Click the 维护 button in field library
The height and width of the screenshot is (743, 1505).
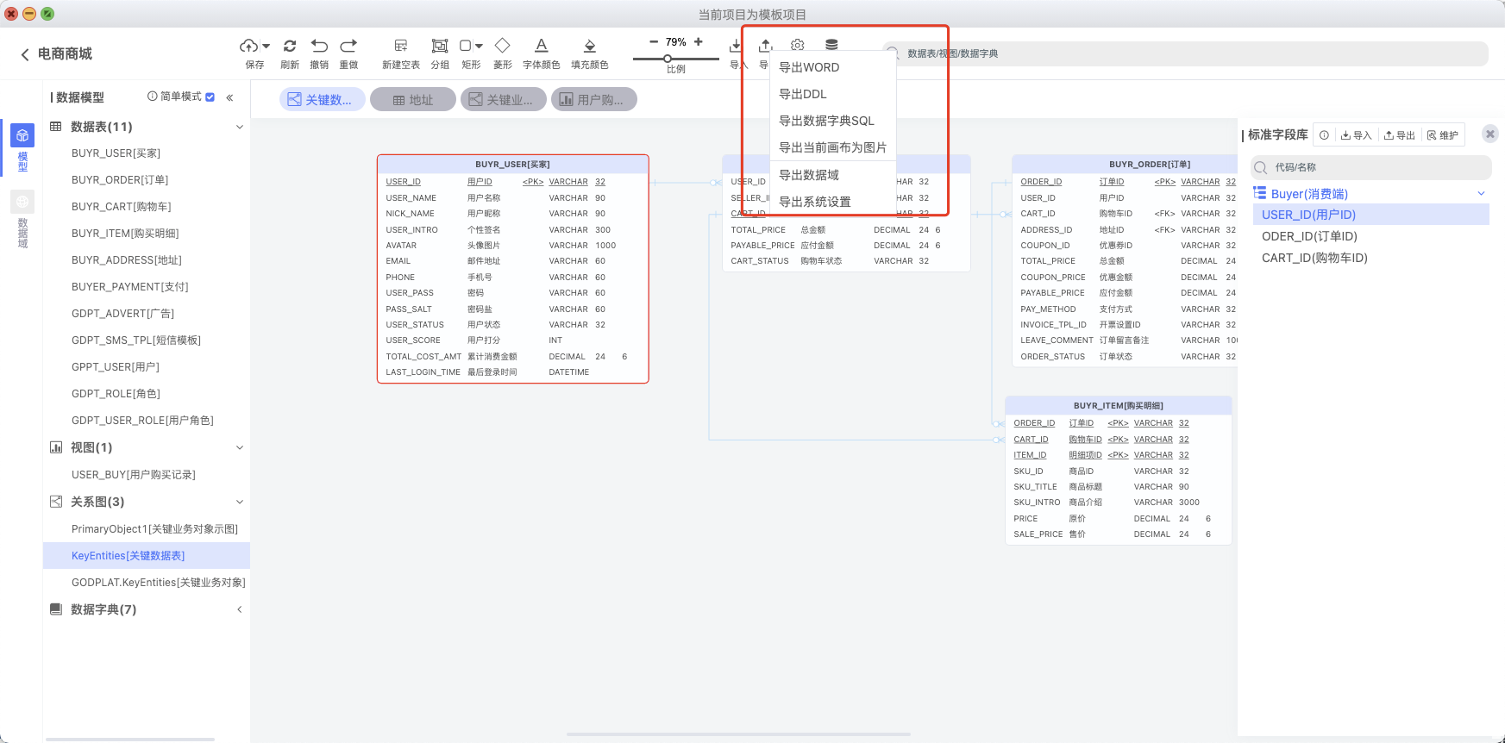(1443, 135)
